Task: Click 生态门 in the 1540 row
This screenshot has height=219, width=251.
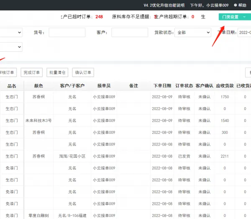Action: tap(12, 121)
